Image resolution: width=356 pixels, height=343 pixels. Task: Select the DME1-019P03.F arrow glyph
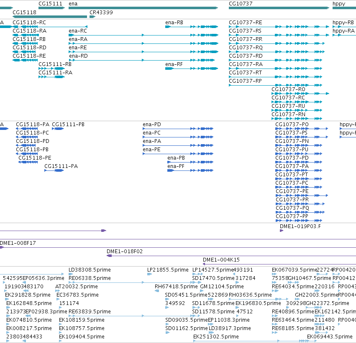(x=282, y=231)
